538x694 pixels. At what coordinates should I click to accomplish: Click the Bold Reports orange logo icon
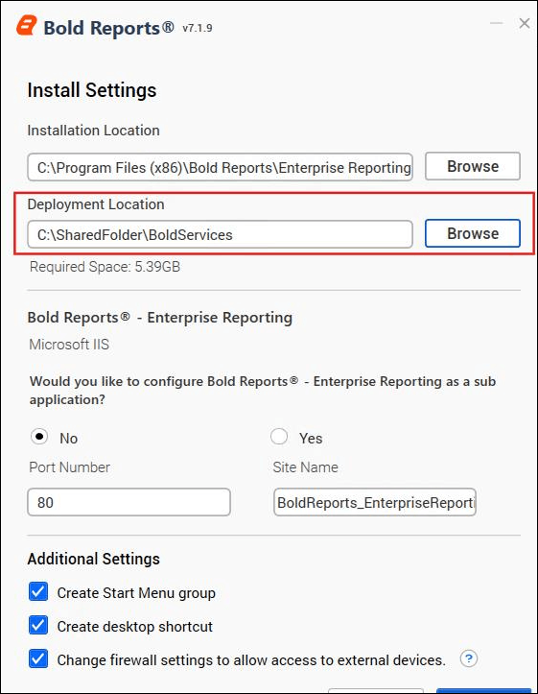(x=27, y=26)
